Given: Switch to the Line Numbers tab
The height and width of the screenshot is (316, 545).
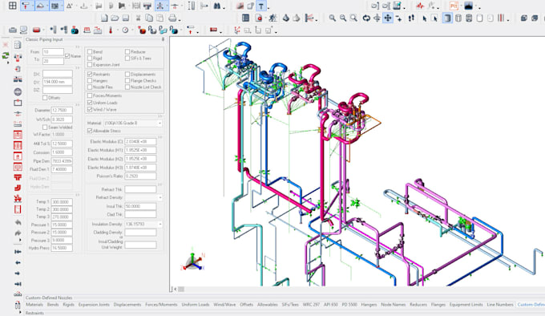Looking at the screenshot, I should (x=500, y=305).
